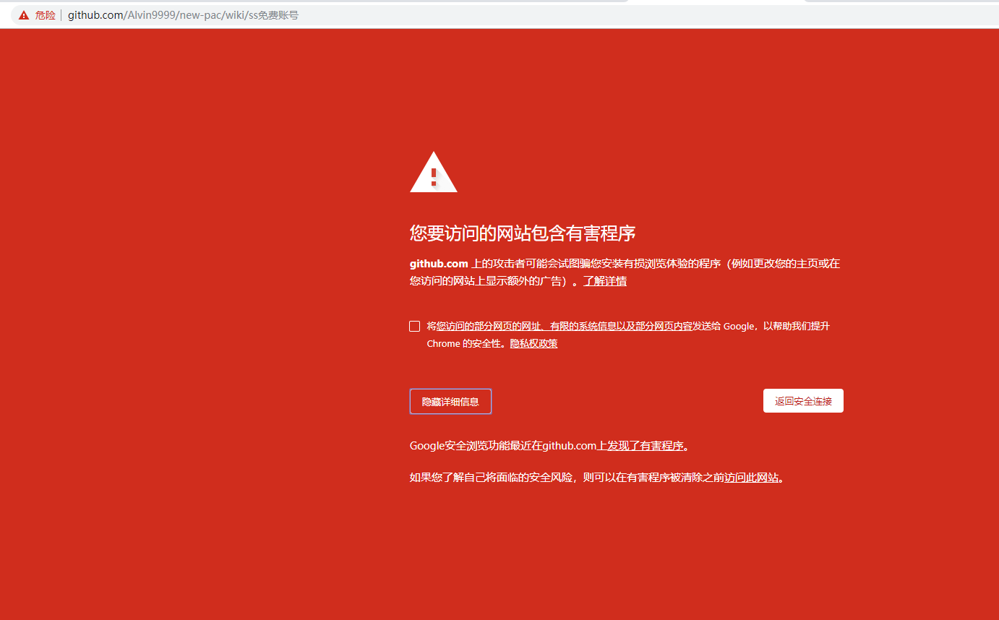The height and width of the screenshot is (620, 999).
Task: Click the "Chrome" word in the checkbox description
Action: click(443, 343)
